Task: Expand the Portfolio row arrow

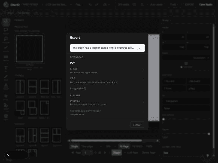Action: coord(144,102)
